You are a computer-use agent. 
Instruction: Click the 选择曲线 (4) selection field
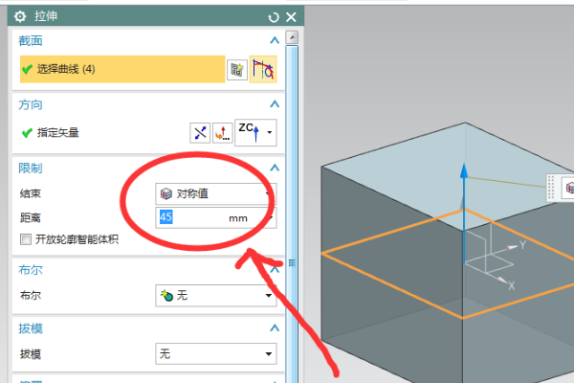click(122, 69)
